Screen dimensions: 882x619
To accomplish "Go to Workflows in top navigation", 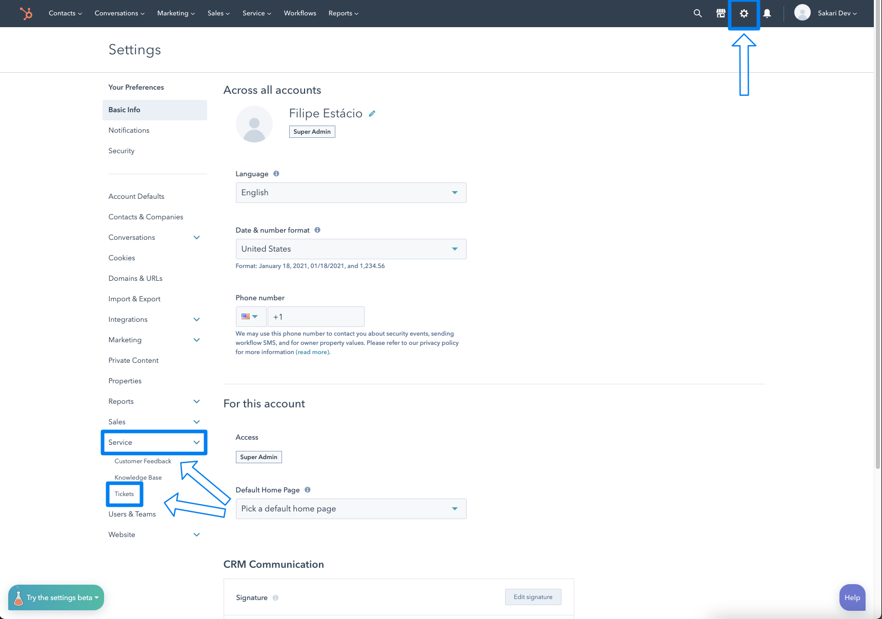I will pyautogui.click(x=300, y=13).
